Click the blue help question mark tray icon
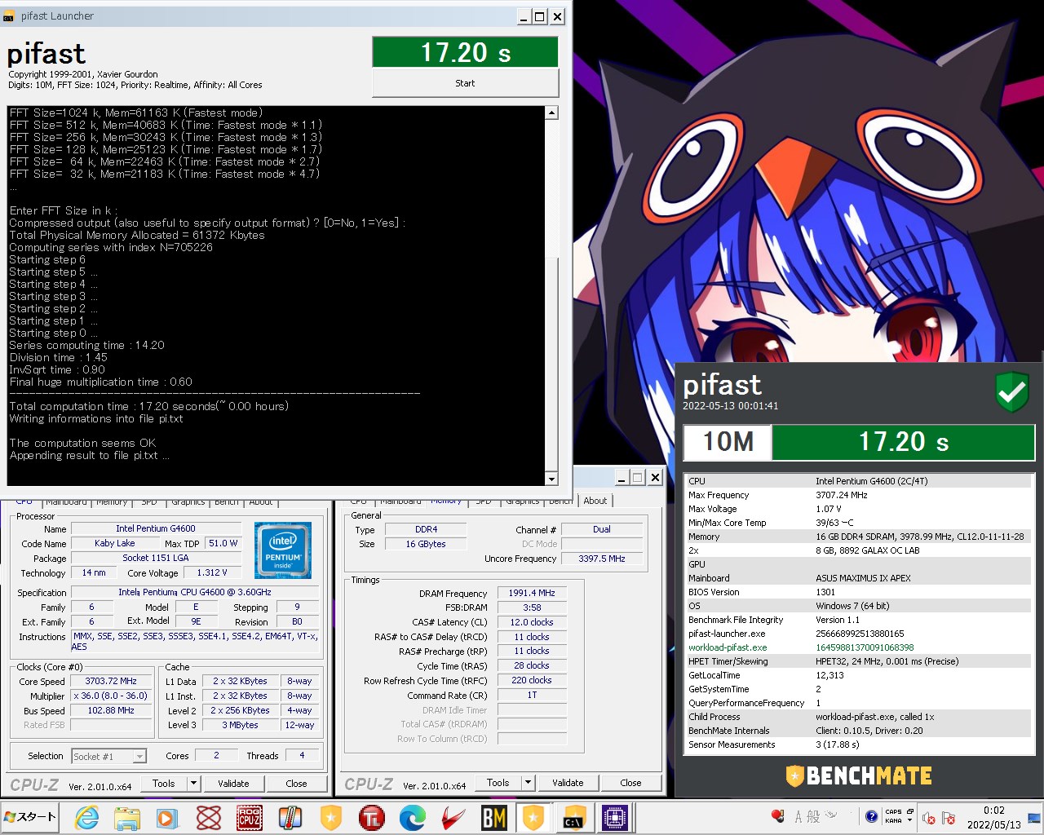The height and width of the screenshot is (835, 1044). point(871,816)
